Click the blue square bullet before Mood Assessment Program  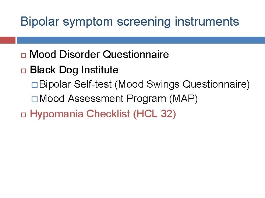pyautogui.click(x=35, y=99)
